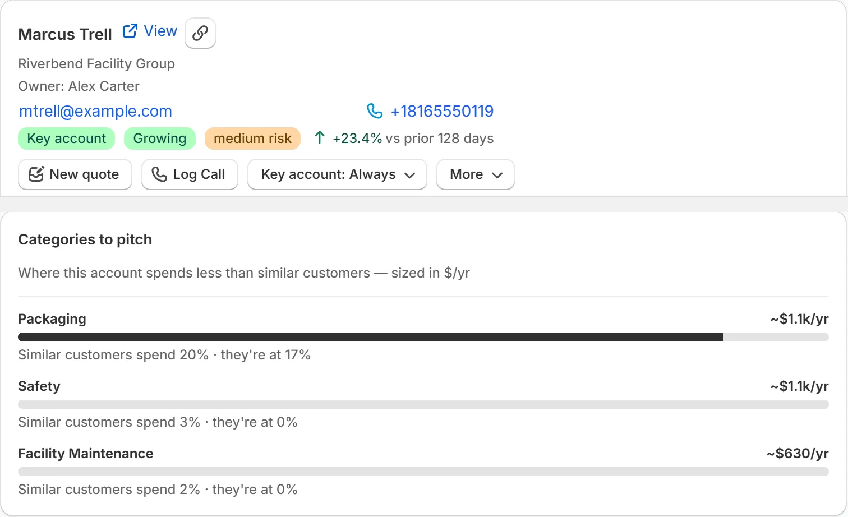Open the Key account: Always dropdown
Viewport: 848px width, 517px height.
tap(337, 174)
